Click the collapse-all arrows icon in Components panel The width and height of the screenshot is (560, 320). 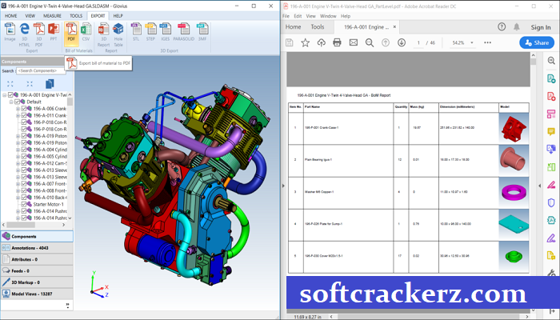coord(30,84)
